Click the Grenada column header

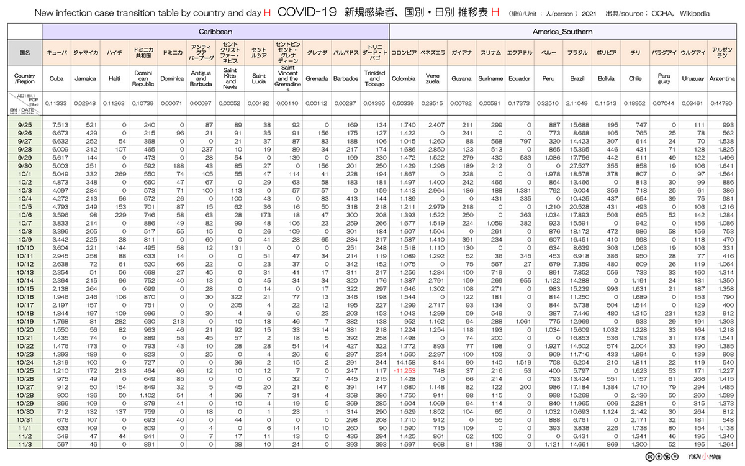pyautogui.click(x=317, y=79)
